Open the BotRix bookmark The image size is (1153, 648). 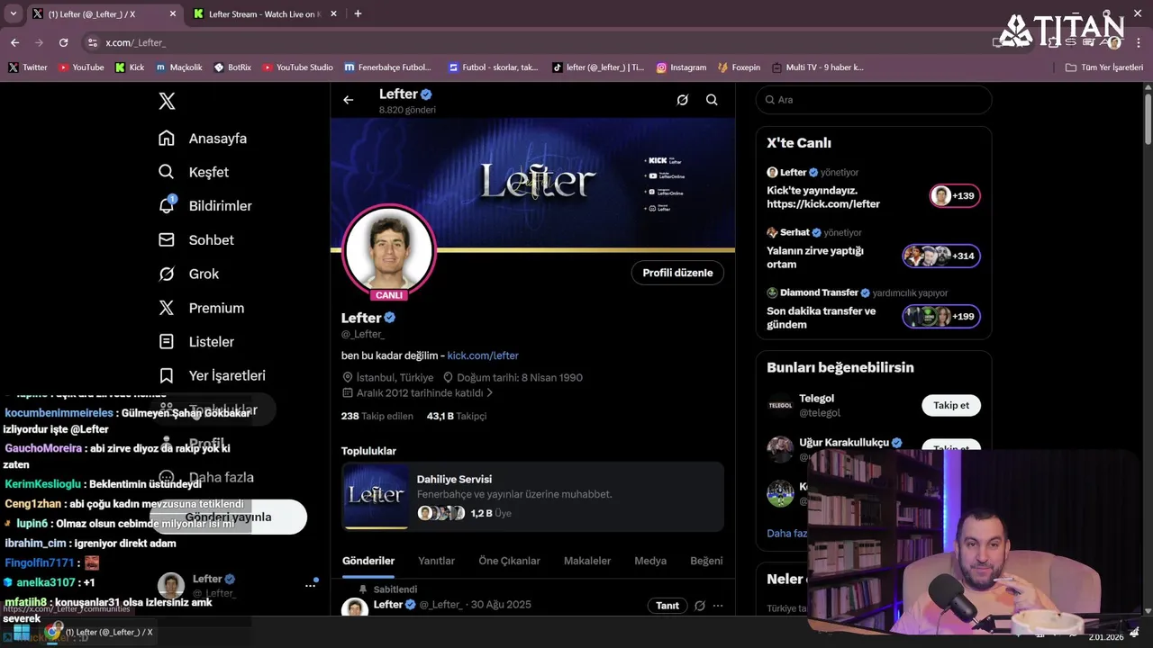pyautogui.click(x=232, y=67)
